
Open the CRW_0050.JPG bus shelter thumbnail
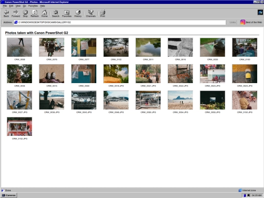coord(148,100)
